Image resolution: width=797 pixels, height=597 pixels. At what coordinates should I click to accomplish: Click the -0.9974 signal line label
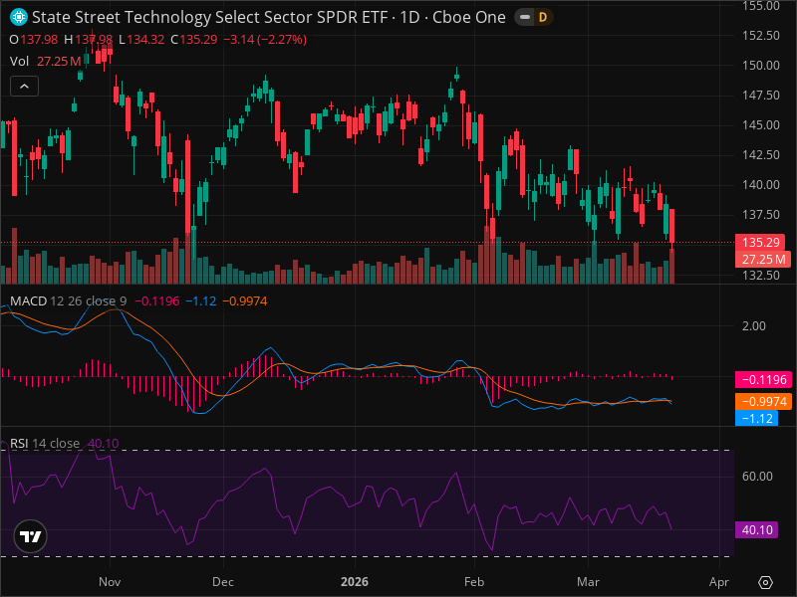pyautogui.click(x=763, y=402)
